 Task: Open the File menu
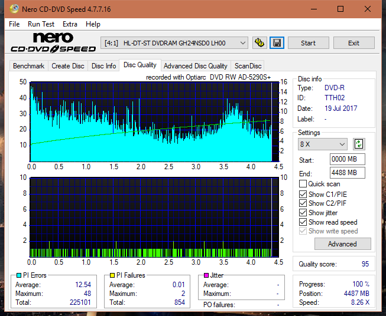tap(14, 24)
